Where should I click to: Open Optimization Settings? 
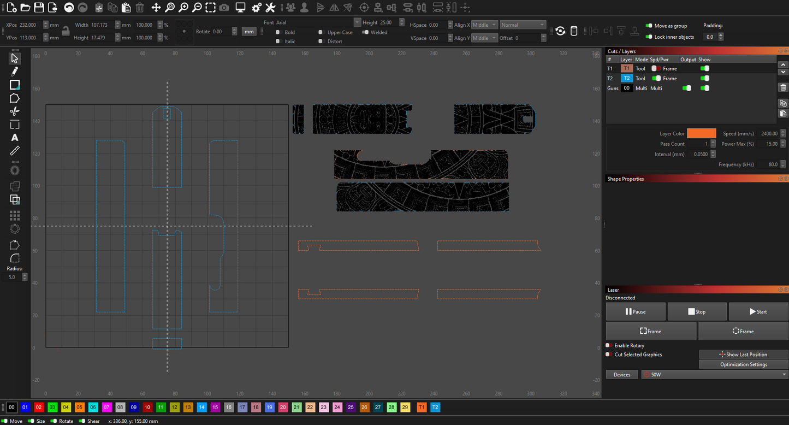coord(743,364)
